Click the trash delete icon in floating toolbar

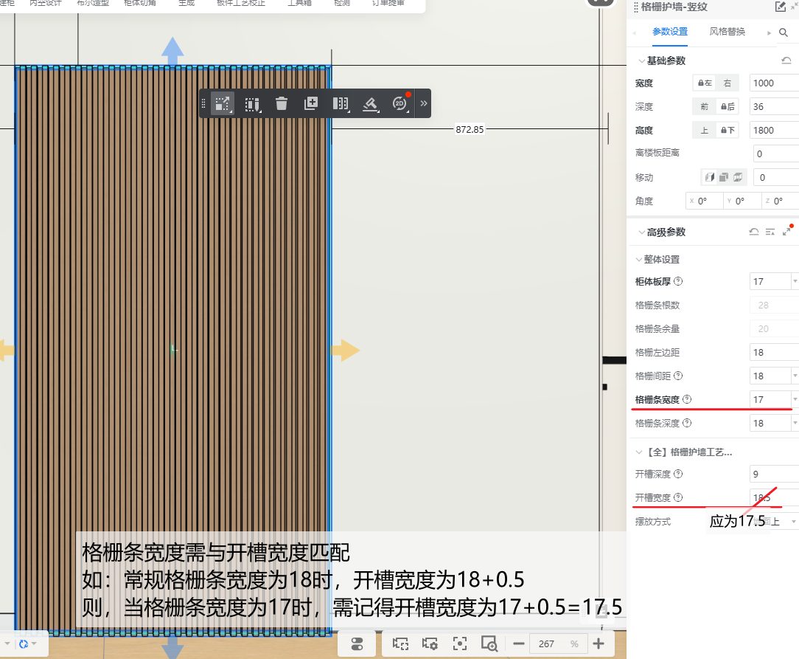tap(281, 103)
